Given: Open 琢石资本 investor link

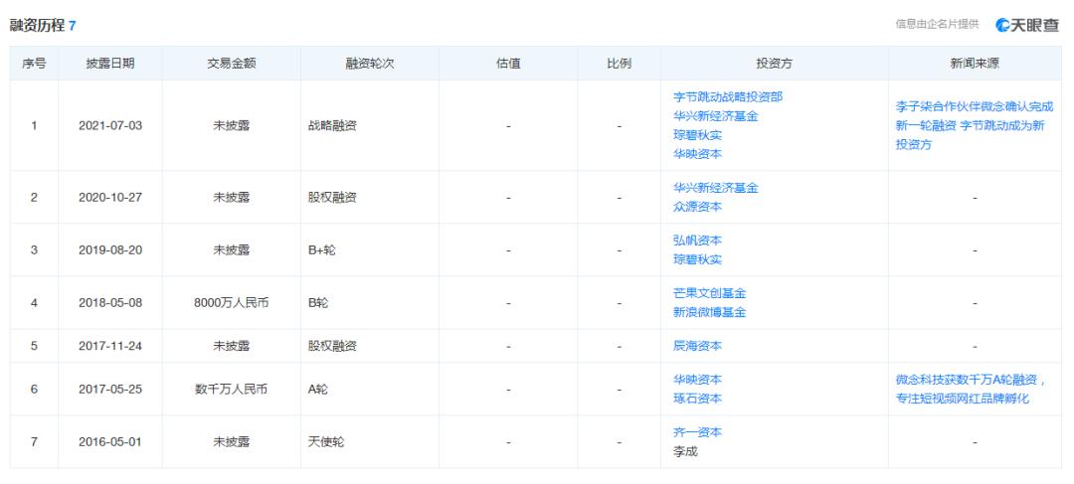Looking at the screenshot, I should pyautogui.click(x=697, y=399).
